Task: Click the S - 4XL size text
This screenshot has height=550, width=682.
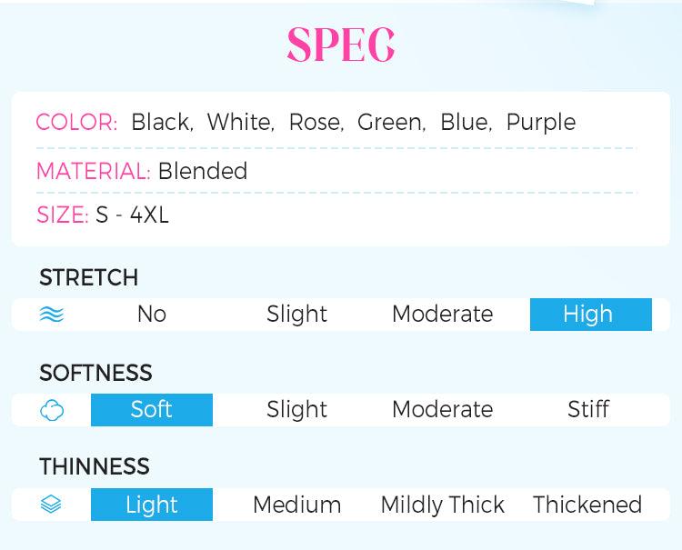Action: 132,215
